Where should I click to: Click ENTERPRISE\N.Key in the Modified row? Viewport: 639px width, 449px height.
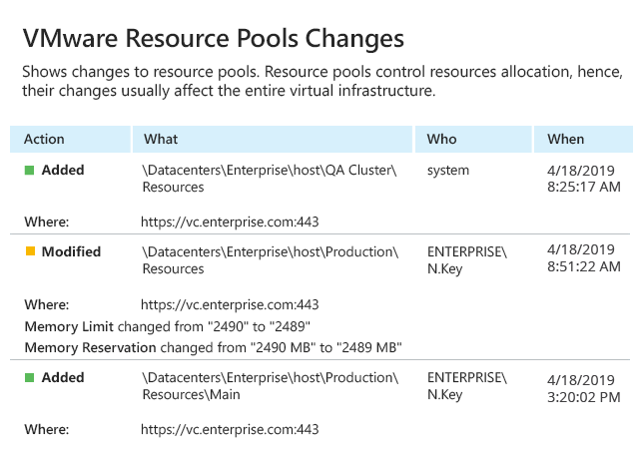point(467,260)
